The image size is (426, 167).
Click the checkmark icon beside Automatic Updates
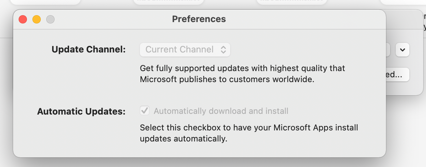tap(145, 111)
